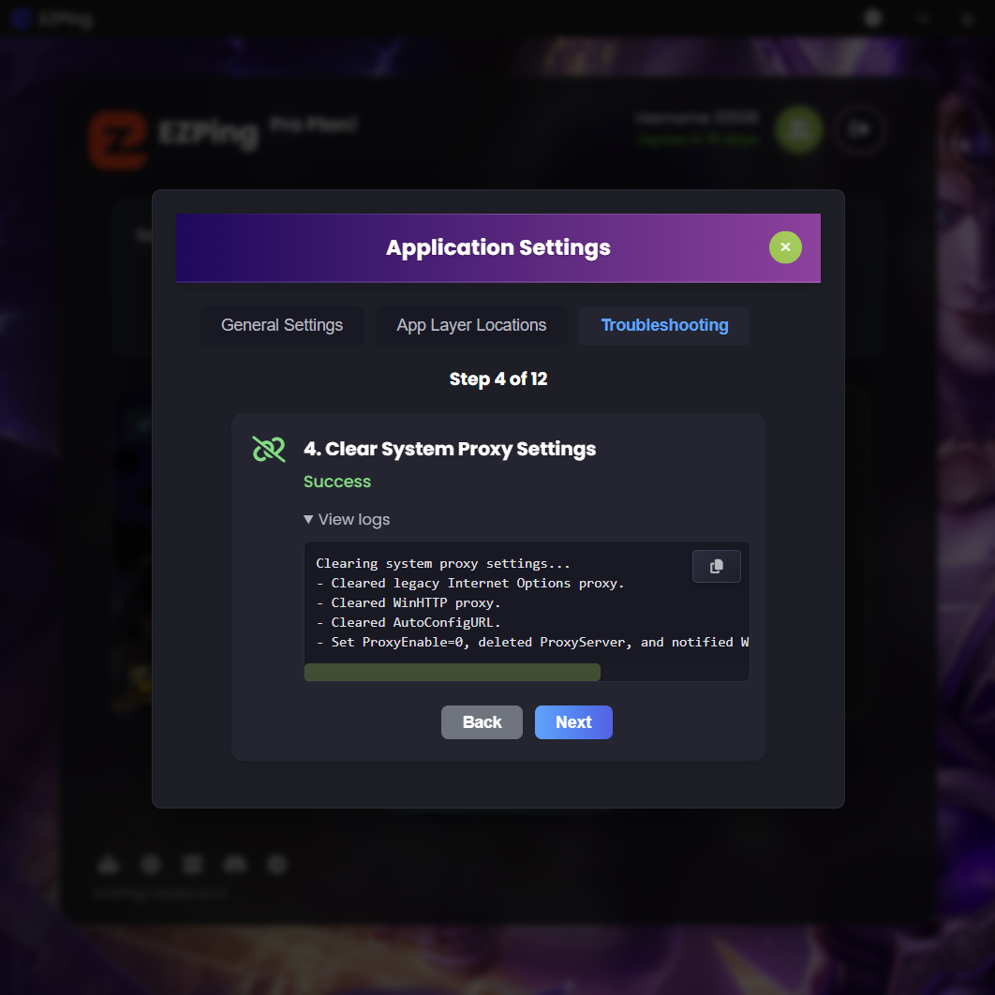Go back with the Back button
Image resolution: width=995 pixels, height=995 pixels.
482,722
